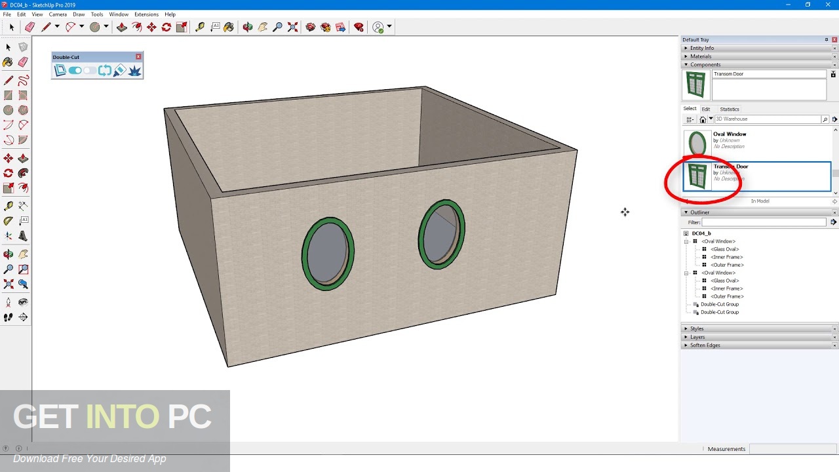Image resolution: width=839 pixels, height=472 pixels.
Task: Click the Outliner Filter input field
Action: point(764,222)
